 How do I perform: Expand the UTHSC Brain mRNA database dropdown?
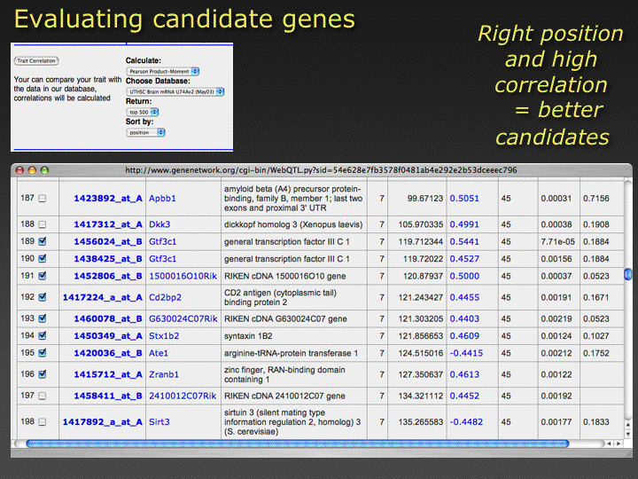click(x=175, y=91)
